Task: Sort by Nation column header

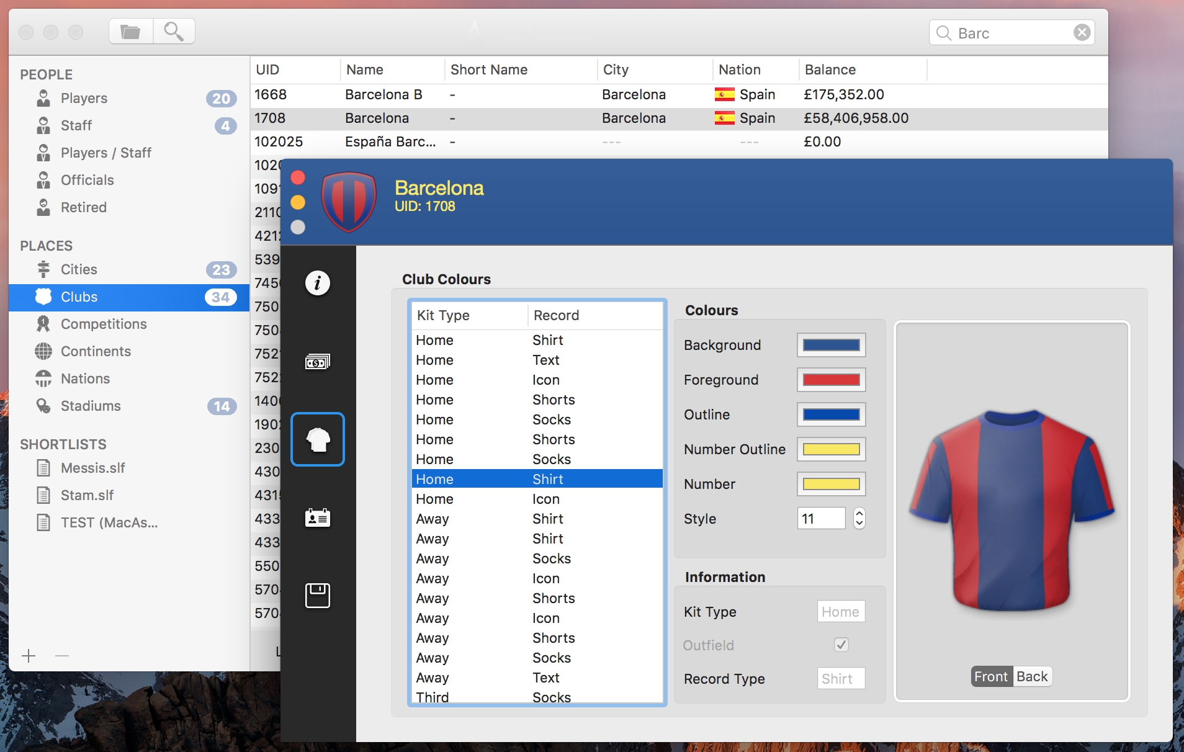Action: pos(756,69)
